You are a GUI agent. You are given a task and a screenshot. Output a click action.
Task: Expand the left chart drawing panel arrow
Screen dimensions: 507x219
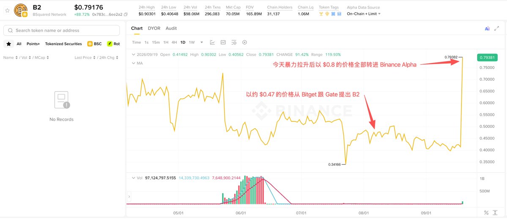click(x=129, y=196)
